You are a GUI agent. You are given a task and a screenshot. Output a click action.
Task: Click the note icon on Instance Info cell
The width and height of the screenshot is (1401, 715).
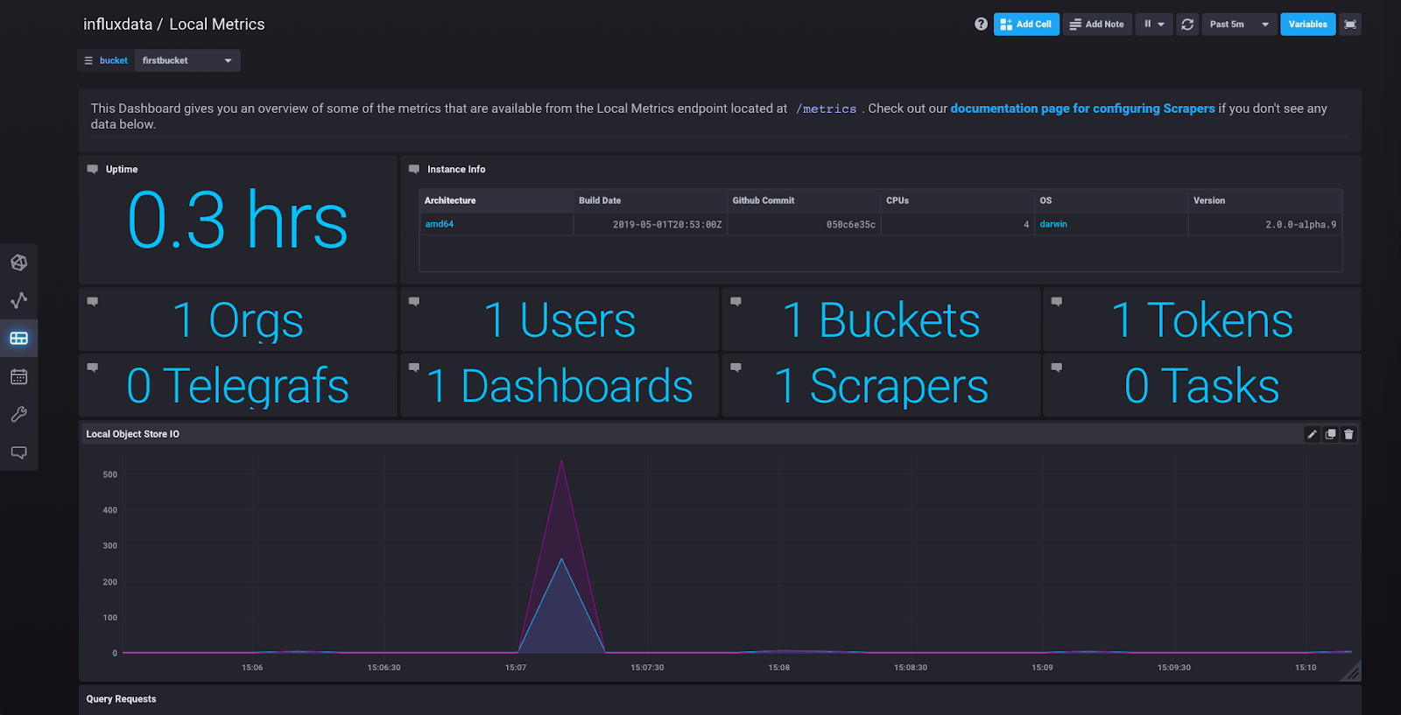[414, 169]
